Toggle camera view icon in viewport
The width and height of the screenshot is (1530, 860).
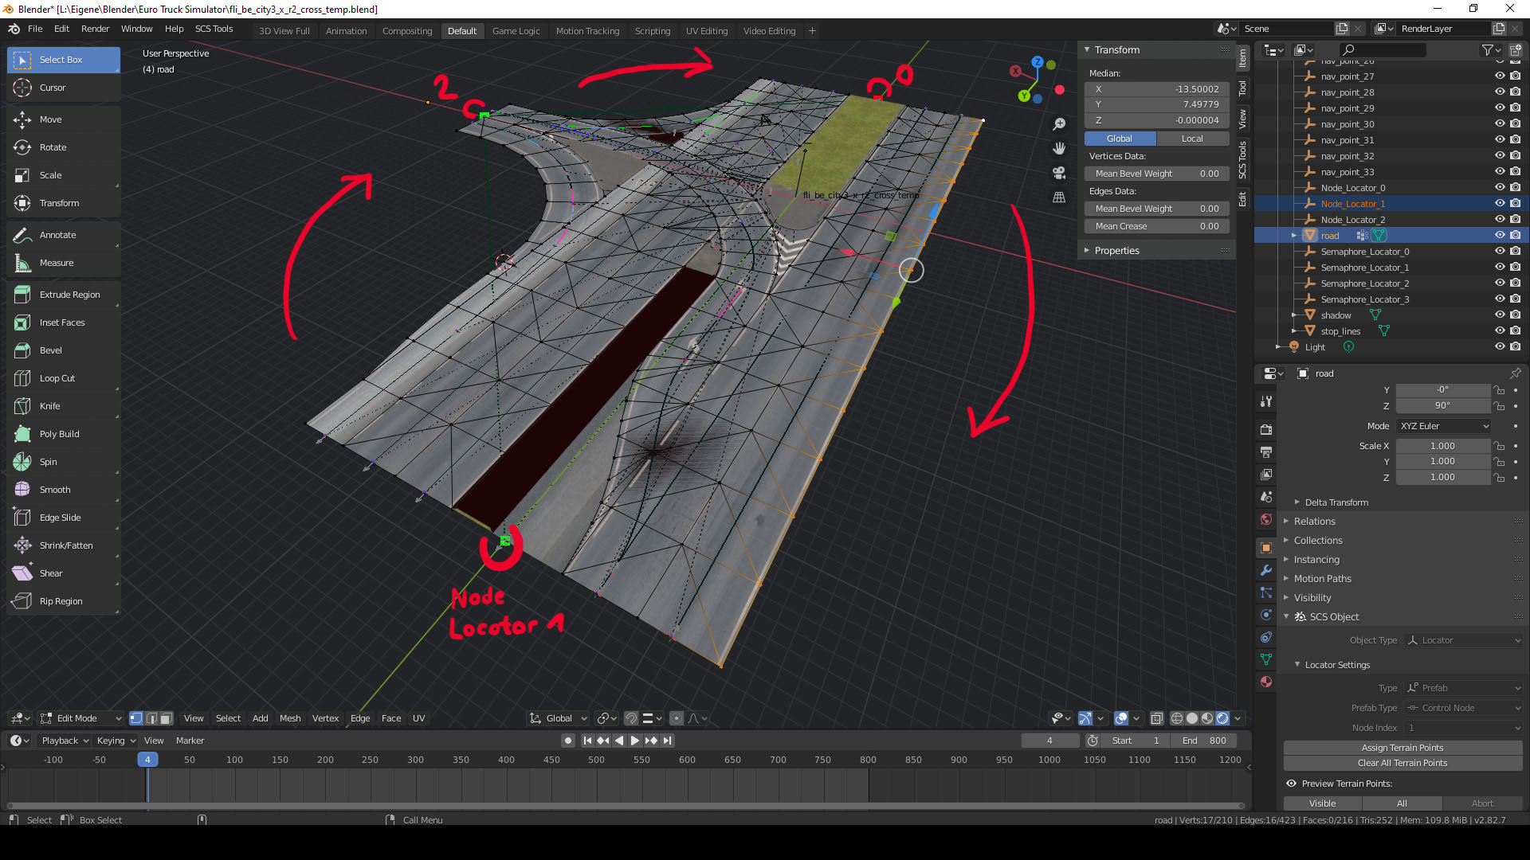1059,173
